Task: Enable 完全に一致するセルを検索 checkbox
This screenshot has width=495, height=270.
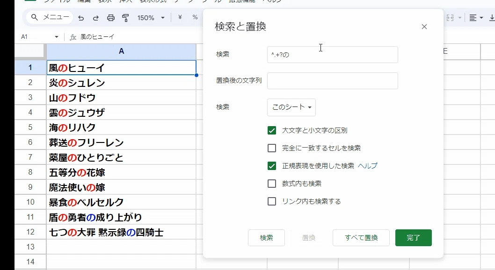Action: pos(272,148)
